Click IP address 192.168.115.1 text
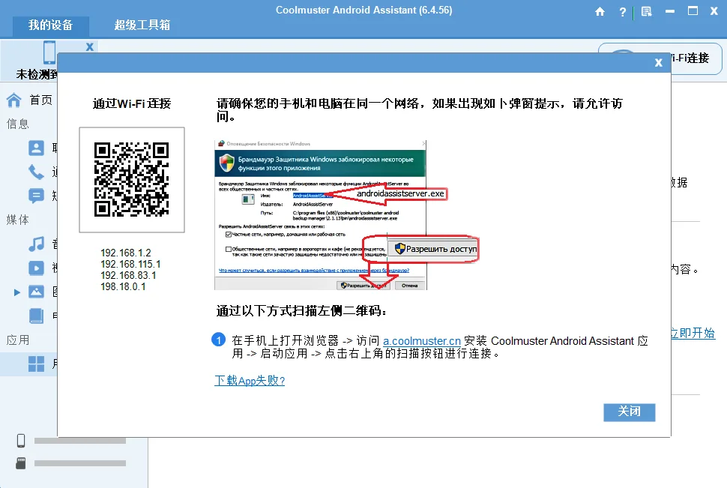 point(130,264)
